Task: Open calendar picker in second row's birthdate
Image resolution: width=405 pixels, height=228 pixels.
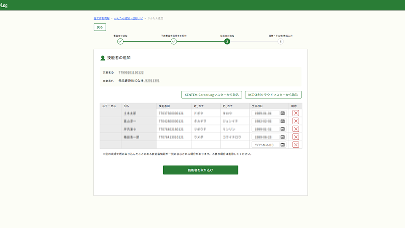Action: coord(283,121)
